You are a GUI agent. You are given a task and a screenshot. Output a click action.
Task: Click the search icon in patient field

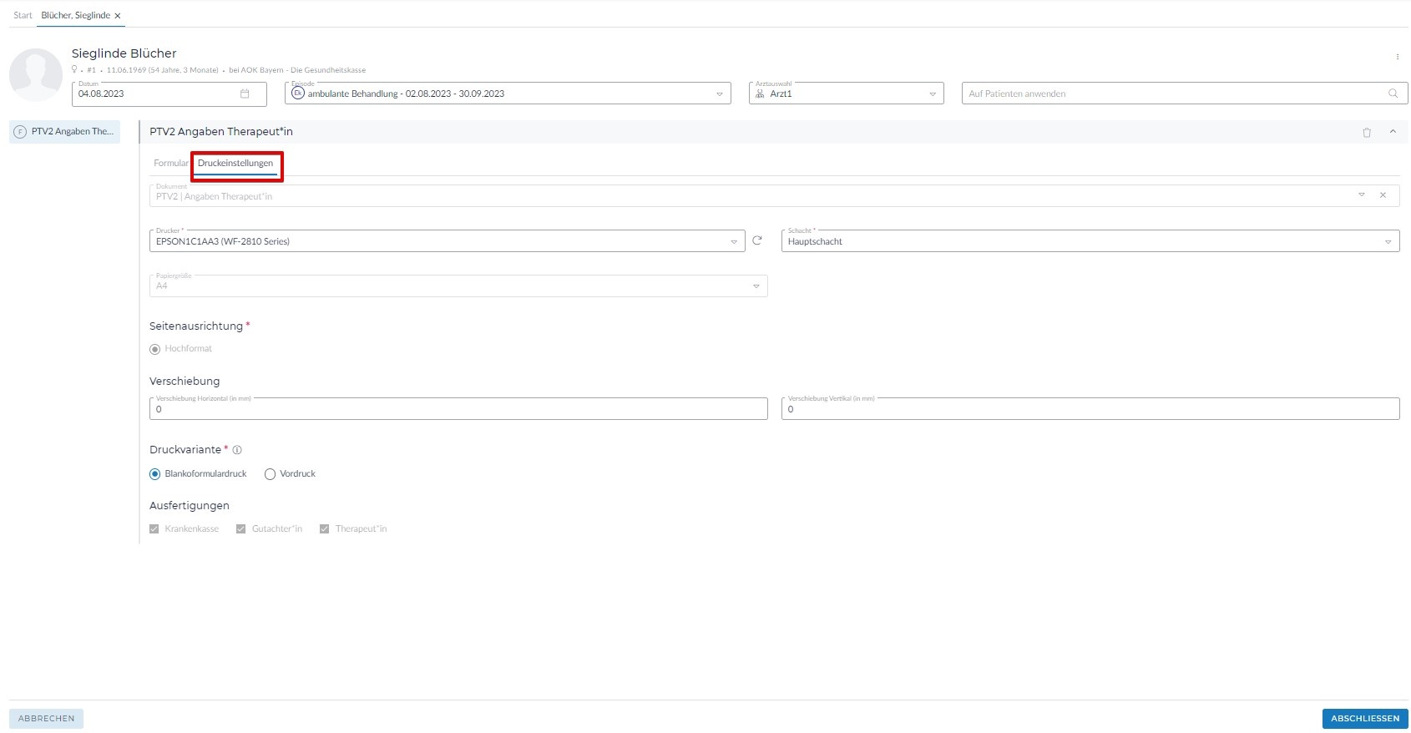tap(1393, 94)
